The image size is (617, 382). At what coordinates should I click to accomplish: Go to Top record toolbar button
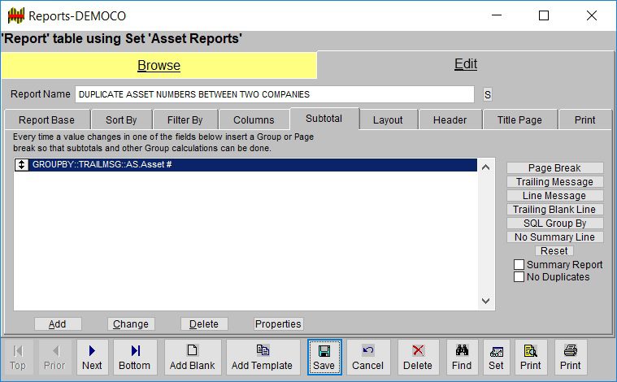(x=18, y=358)
